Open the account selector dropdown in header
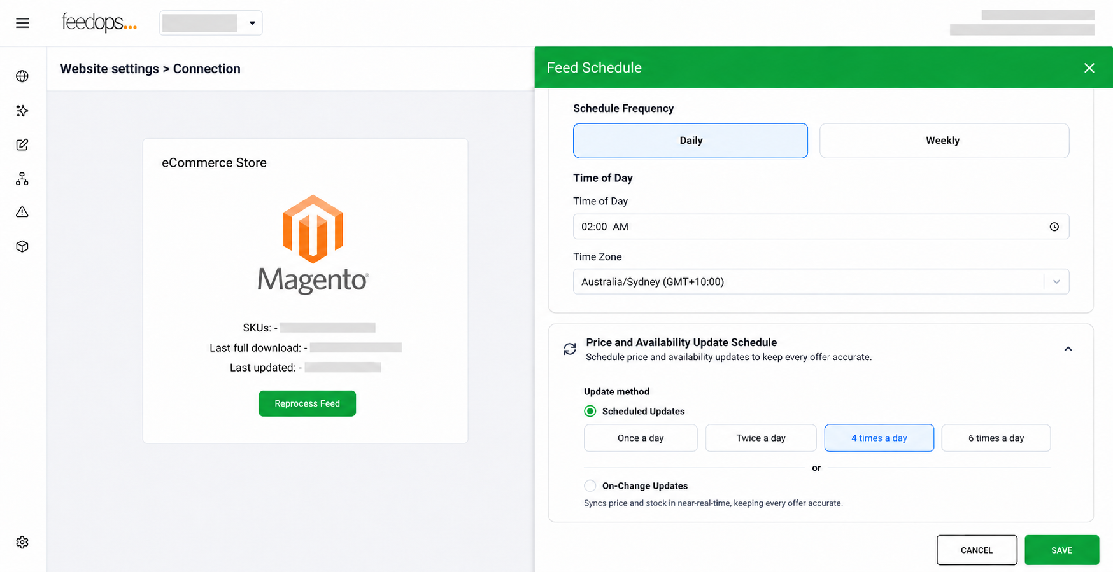This screenshot has width=1113, height=572. click(211, 23)
